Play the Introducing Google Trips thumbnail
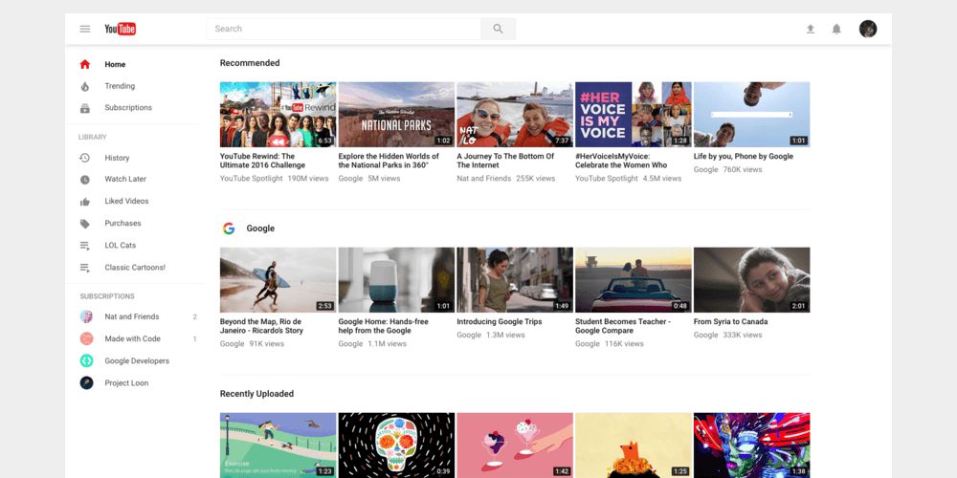 point(515,280)
